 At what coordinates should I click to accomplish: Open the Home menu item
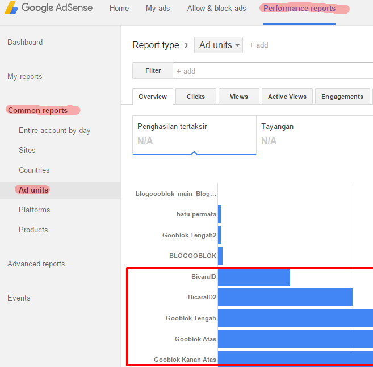coord(119,9)
